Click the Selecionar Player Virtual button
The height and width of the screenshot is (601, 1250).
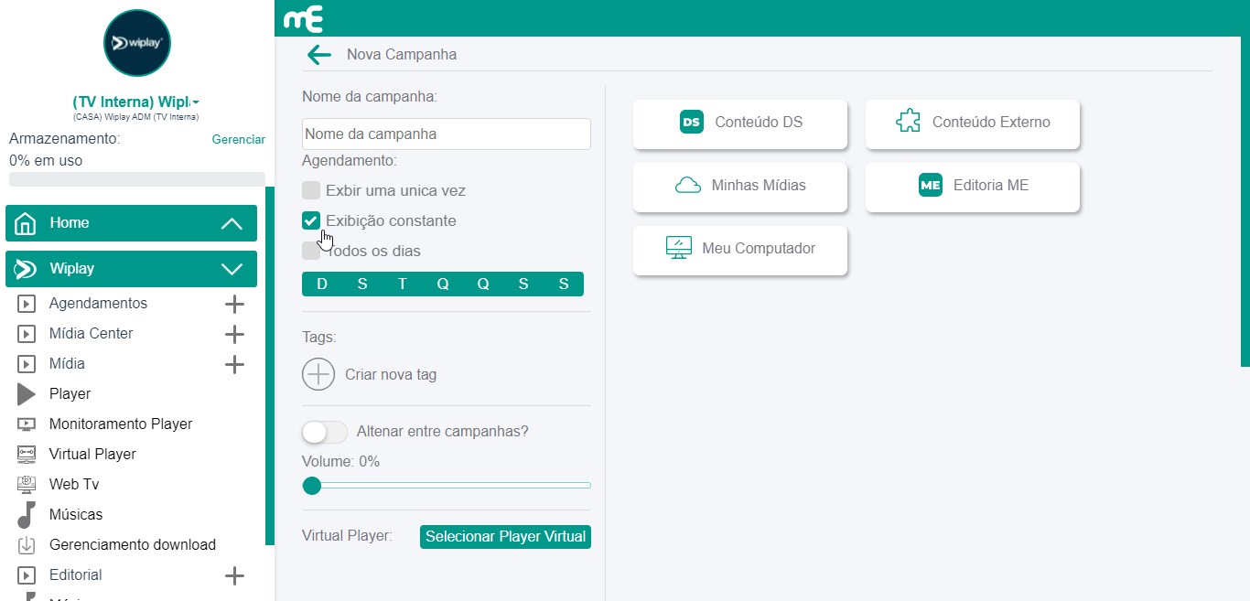[505, 537]
